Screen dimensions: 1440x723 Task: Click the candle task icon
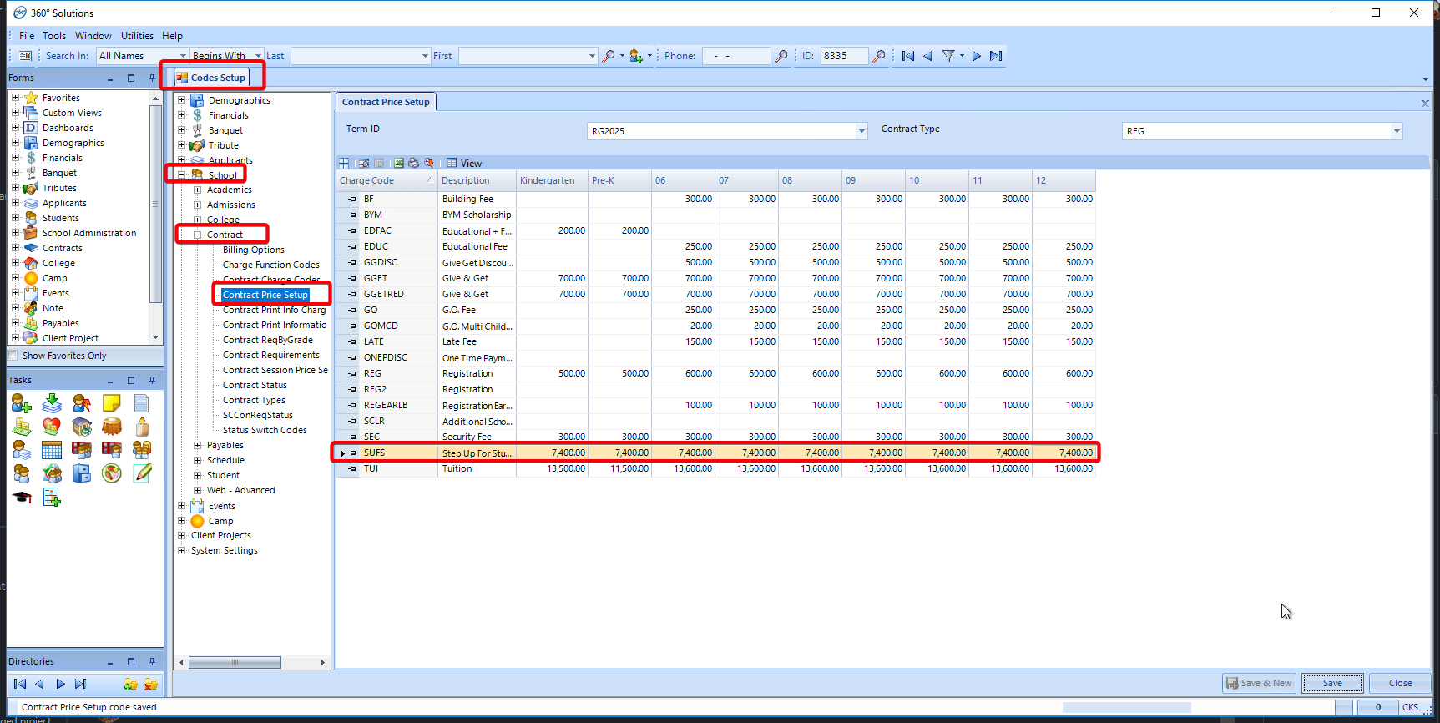(x=142, y=427)
